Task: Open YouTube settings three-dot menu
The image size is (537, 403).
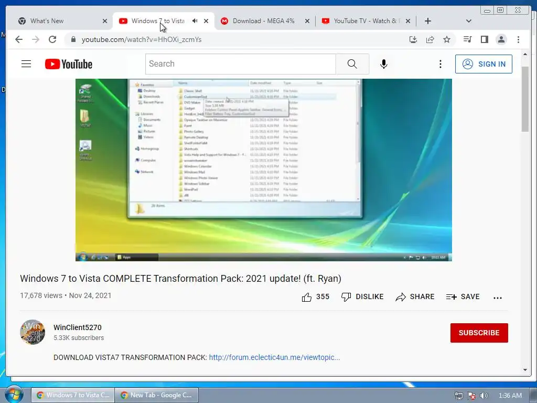Action: point(441,63)
